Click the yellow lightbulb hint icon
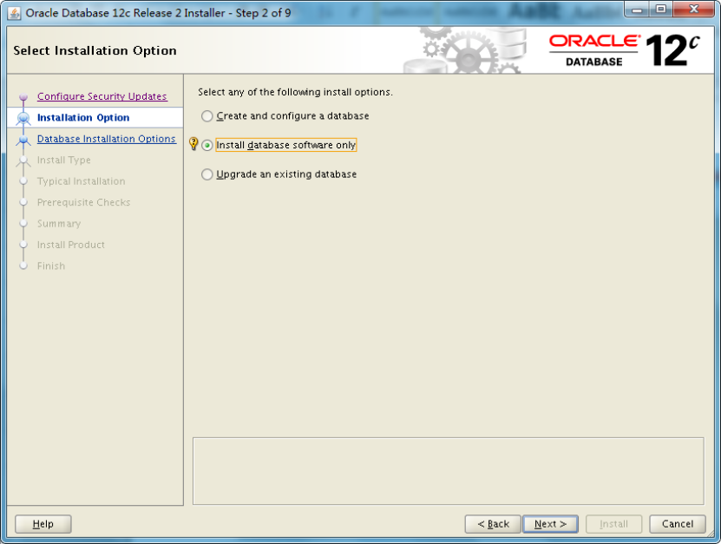The image size is (721, 544). (193, 145)
